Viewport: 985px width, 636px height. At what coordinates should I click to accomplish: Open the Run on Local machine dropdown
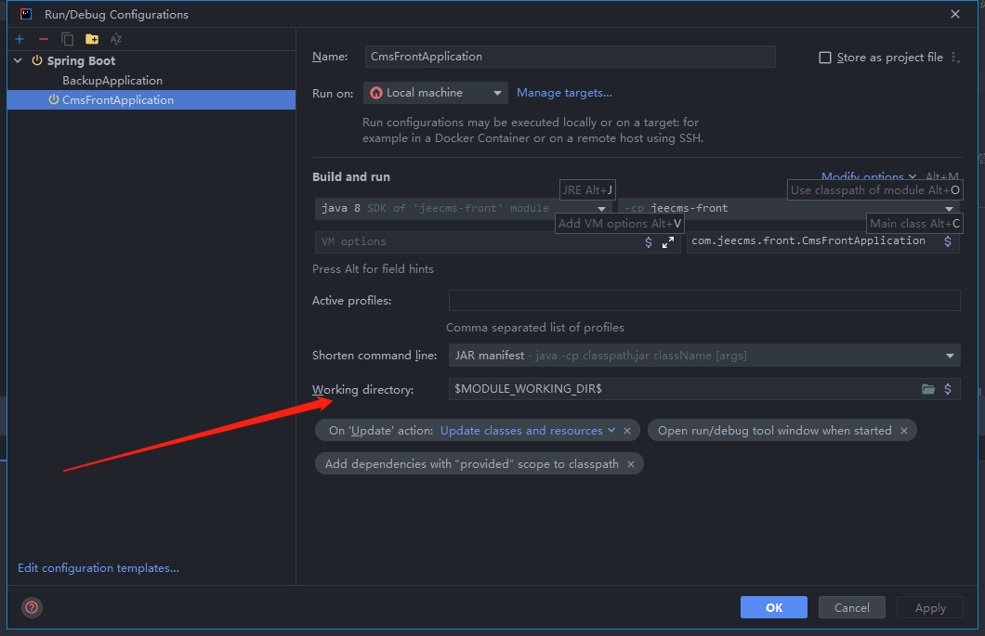[436, 93]
